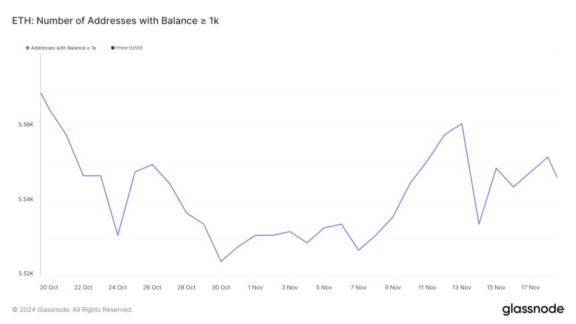576x324 pixels.
Task: Select the chart title about ETH addresses
Action: pyautogui.click(x=115, y=21)
